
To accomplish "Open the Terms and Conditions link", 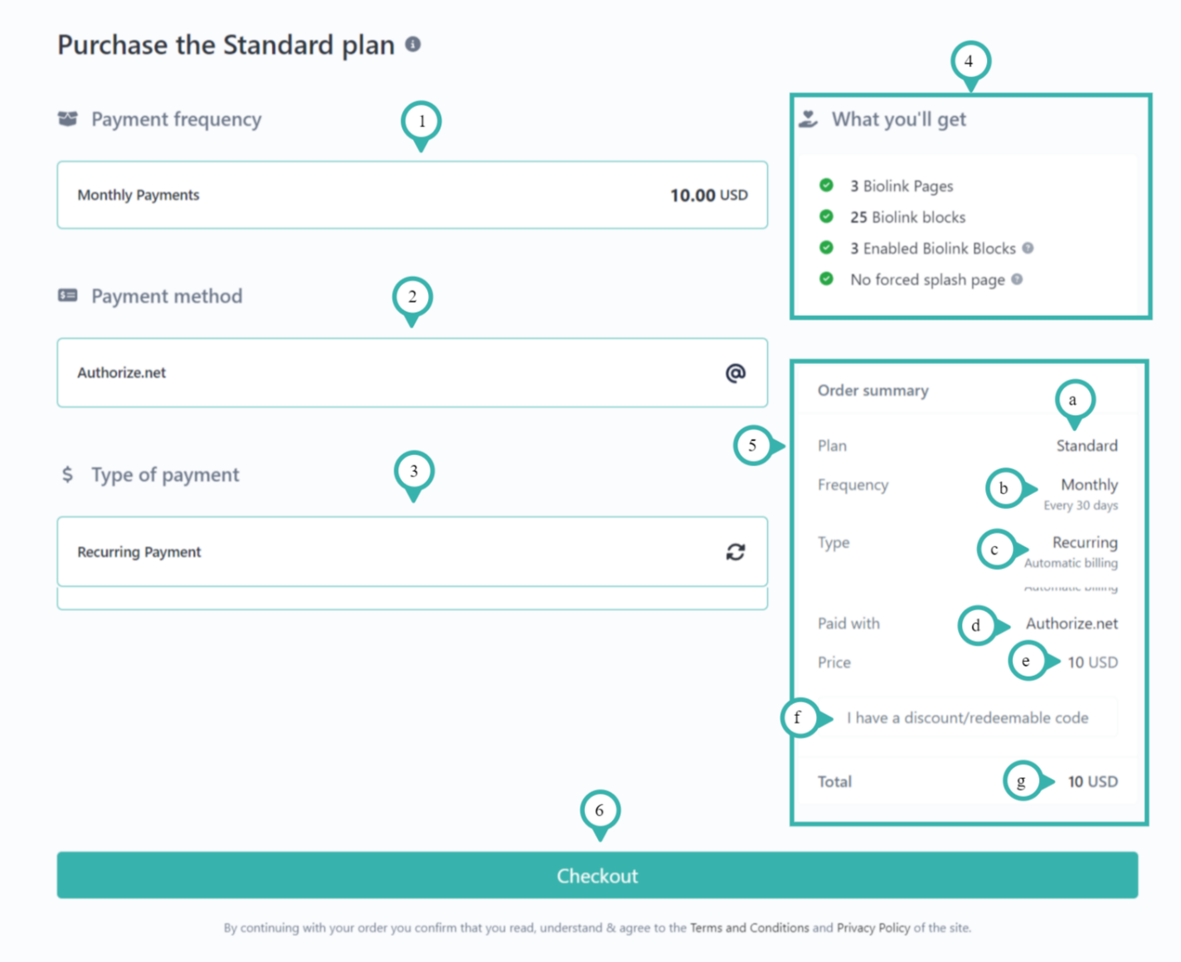I will (749, 927).
